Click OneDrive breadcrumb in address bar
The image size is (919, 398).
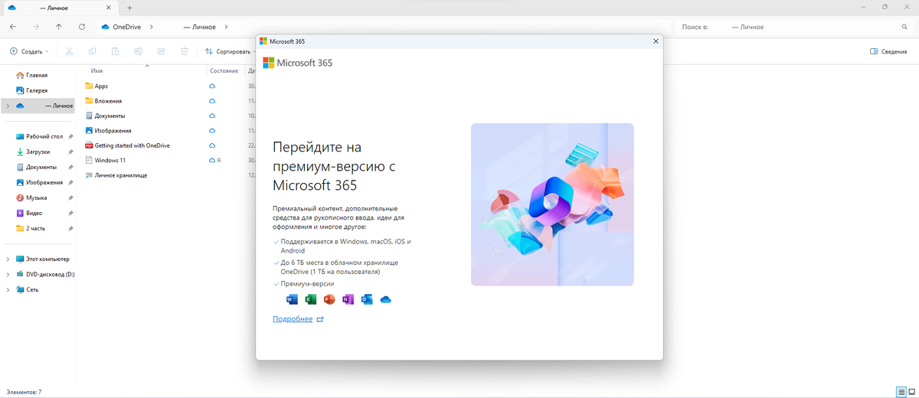coord(126,27)
